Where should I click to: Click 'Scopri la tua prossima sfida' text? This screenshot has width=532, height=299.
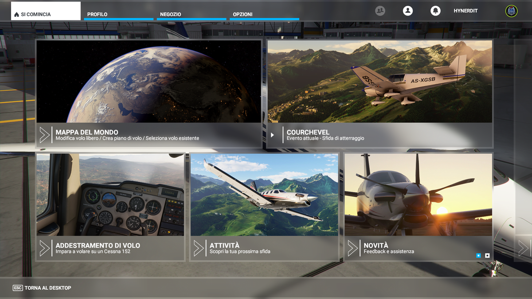[240, 252]
